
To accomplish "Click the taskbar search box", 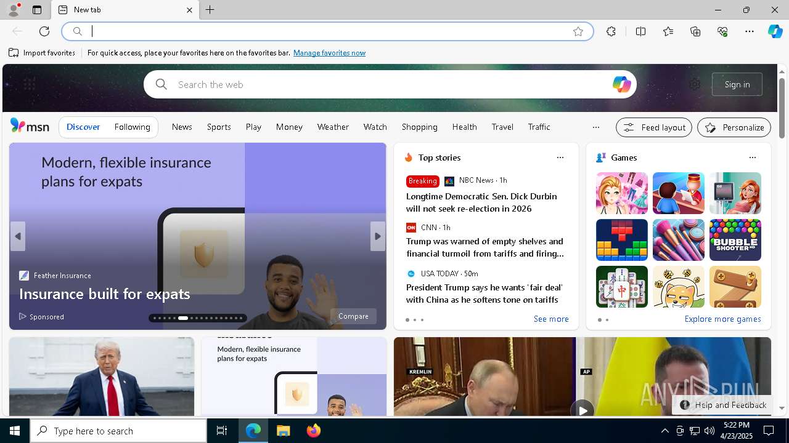I will click(118, 431).
